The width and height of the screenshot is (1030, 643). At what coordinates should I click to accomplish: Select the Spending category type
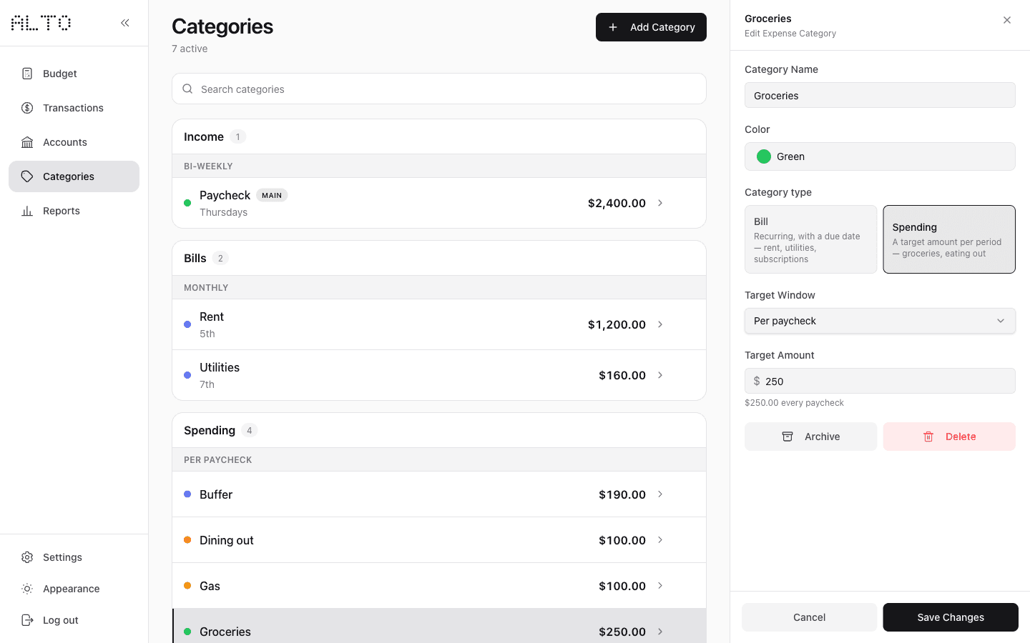tap(949, 239)
